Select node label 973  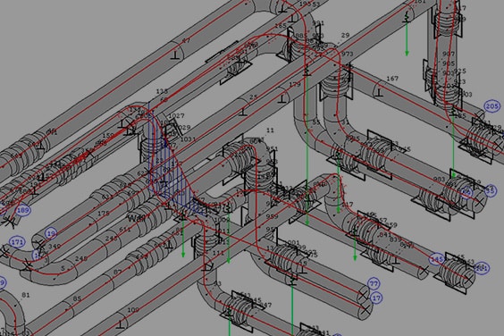347,54
